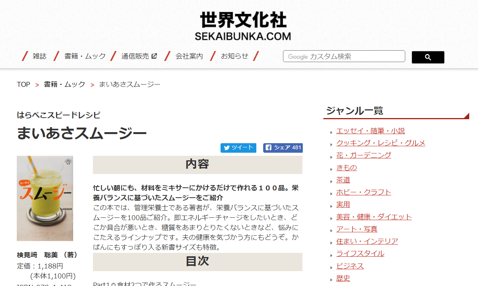Click the 目次 section heading
478x286 pixels.
[198, 262]
